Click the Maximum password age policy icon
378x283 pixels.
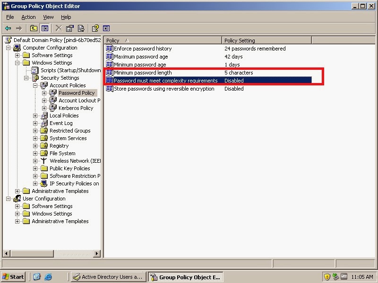[x=110, y=57]
